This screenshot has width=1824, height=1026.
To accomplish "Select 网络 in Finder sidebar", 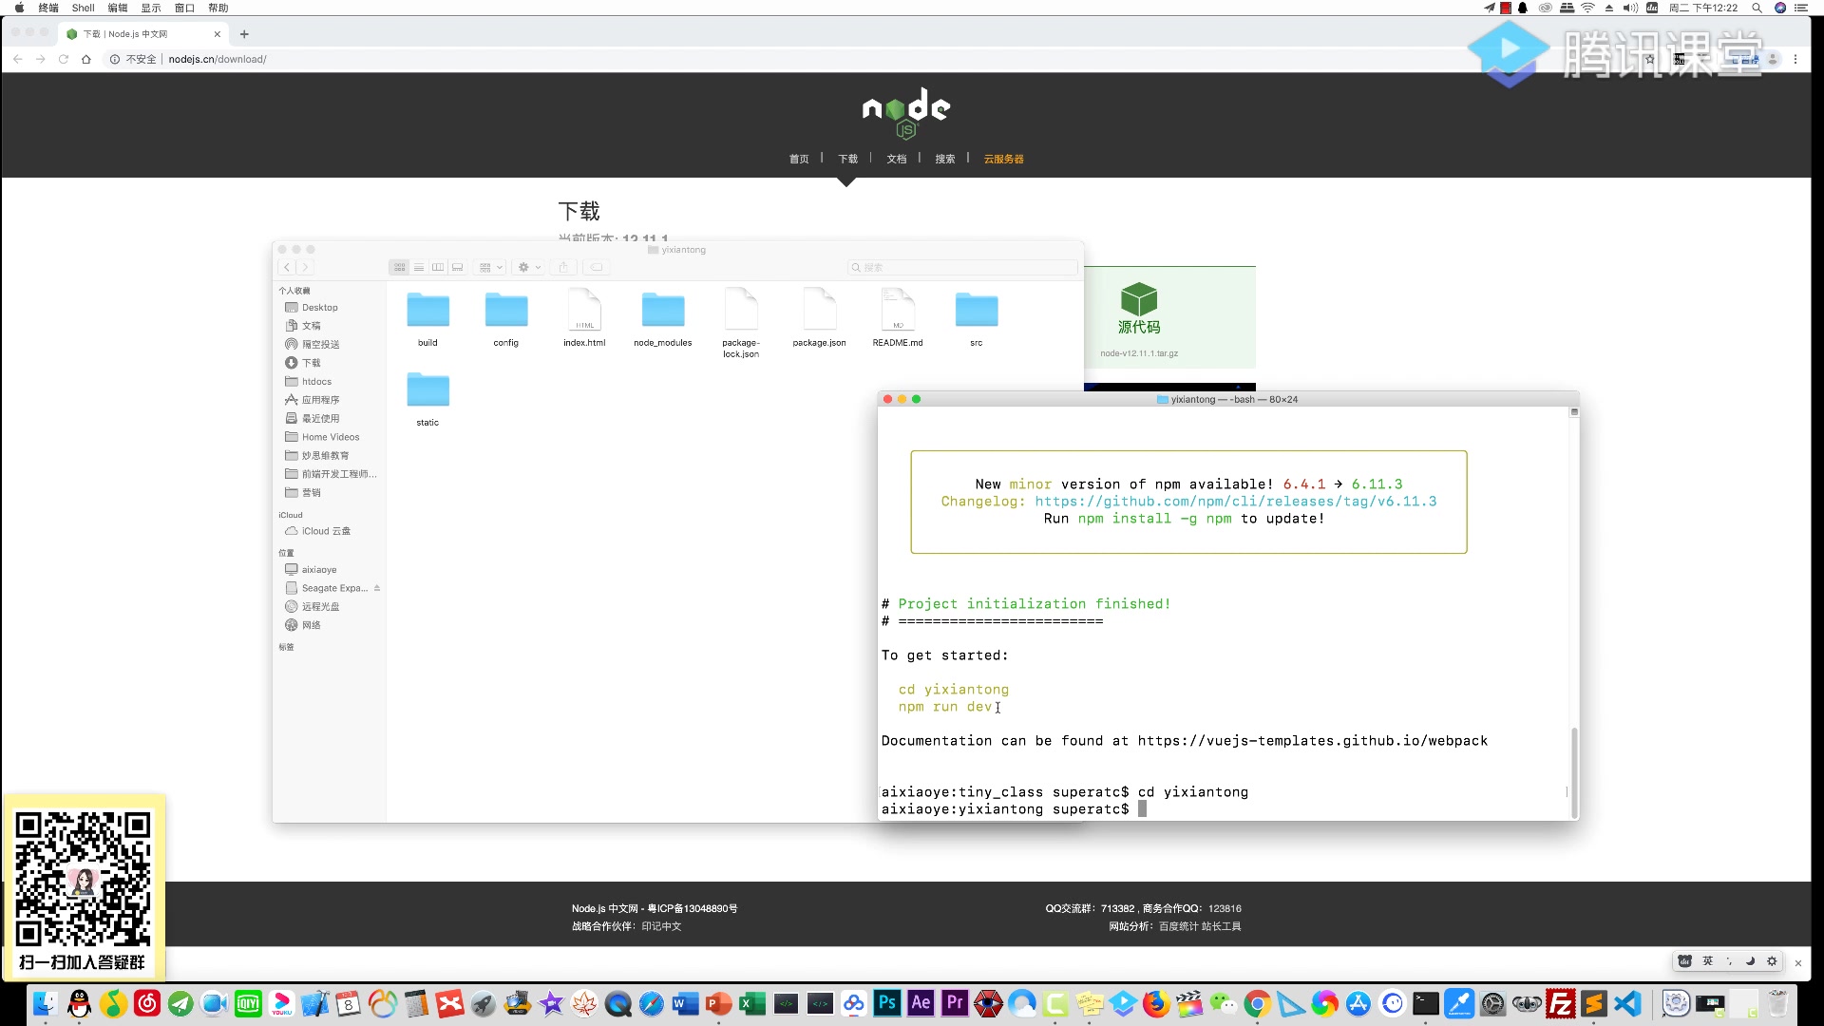I will point(311,625).
